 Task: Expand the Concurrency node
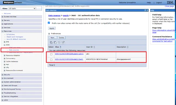click(x=5, y=58)
